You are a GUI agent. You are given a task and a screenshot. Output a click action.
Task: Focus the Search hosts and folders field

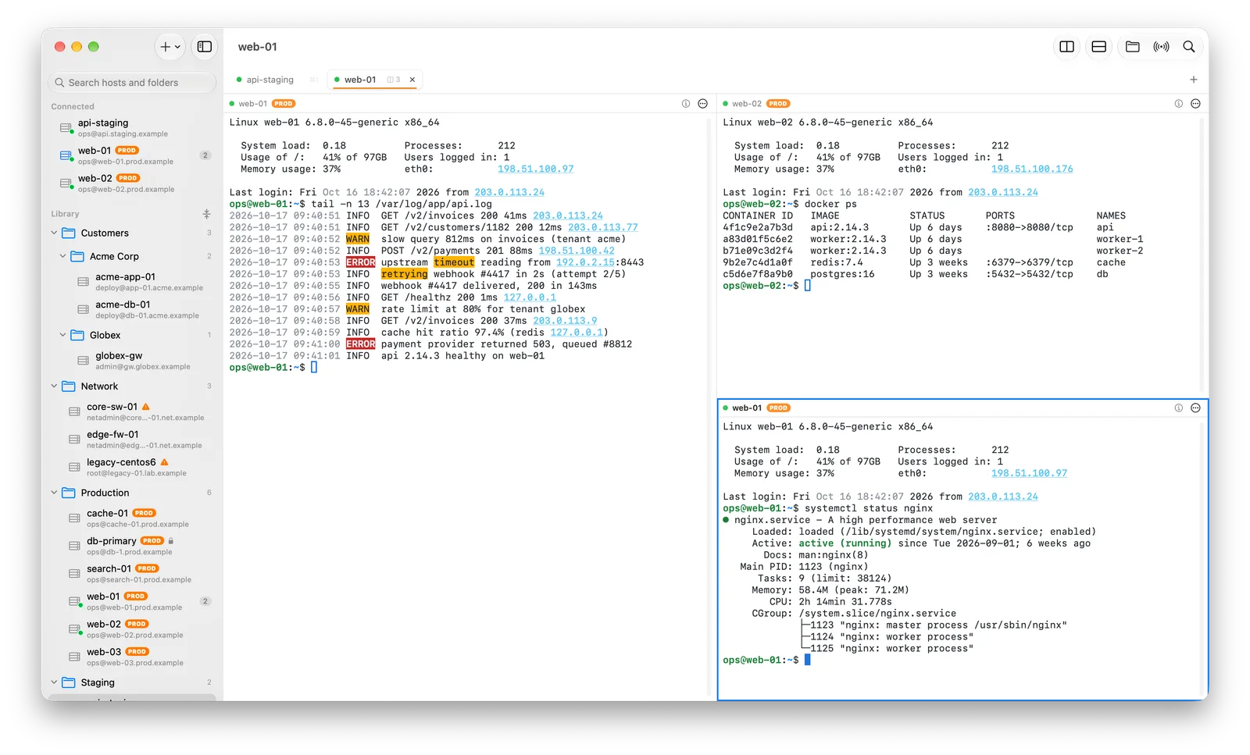click(132, 83)
